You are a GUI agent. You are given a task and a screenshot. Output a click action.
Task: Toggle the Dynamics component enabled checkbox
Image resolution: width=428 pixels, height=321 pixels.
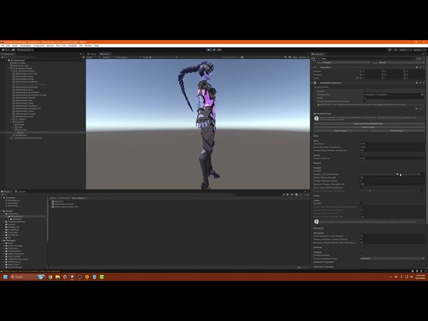click(x=318, y=83)
